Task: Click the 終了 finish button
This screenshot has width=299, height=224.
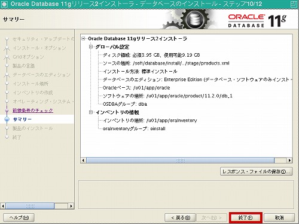Action: (245, 217)
